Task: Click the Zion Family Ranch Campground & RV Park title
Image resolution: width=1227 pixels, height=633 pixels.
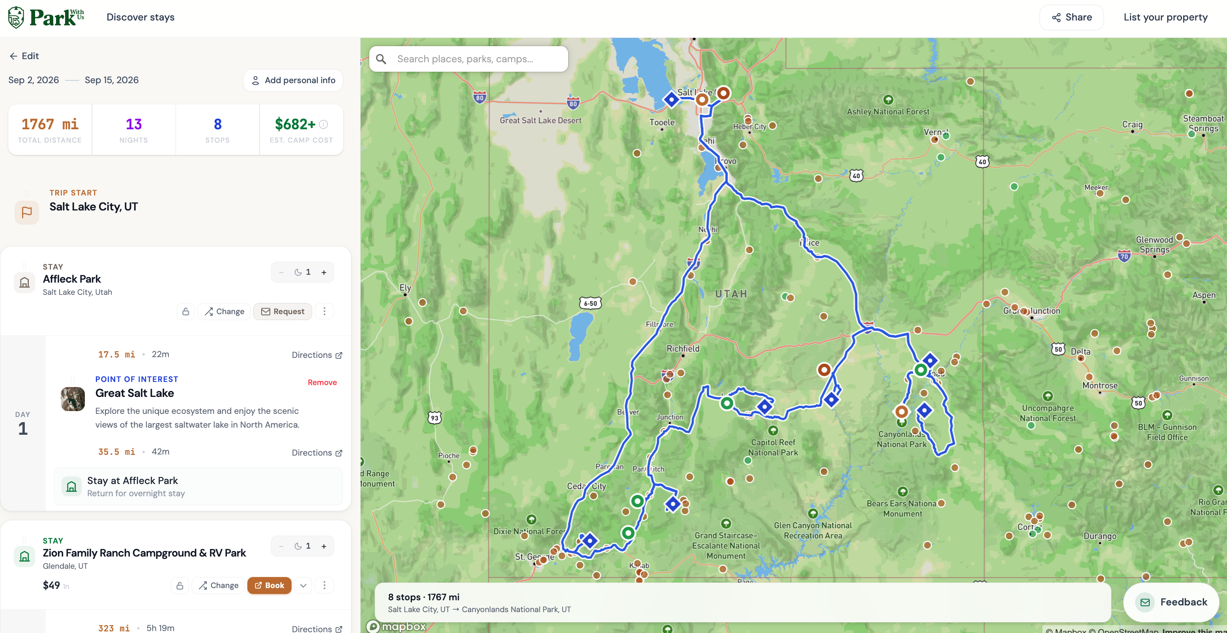Action: point(144,553)
